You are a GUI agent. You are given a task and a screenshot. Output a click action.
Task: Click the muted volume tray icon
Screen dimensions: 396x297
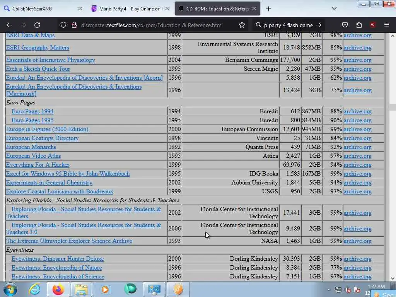pos(348,290)
